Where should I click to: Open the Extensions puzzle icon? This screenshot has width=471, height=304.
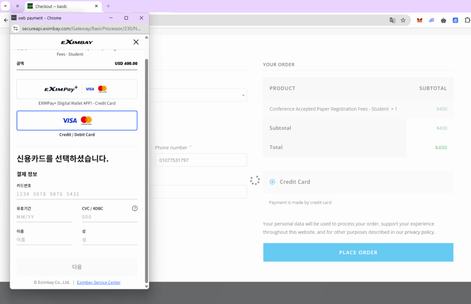click(x=467, y=20)
